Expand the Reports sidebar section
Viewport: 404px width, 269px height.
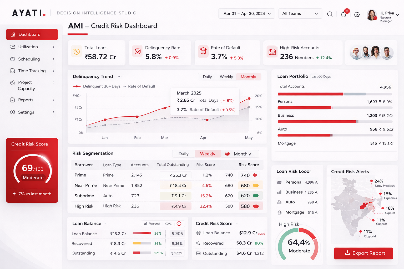tap(26, 100)
